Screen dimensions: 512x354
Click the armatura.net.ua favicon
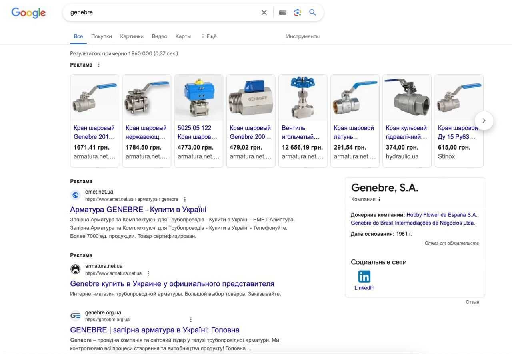point(75,269)
